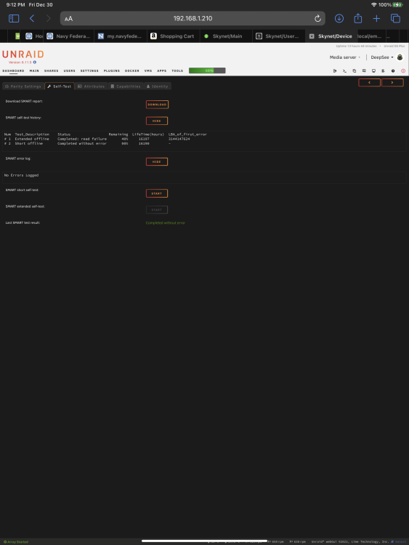Close the Skynet/Device tab with X
This screenshot has height=545, width=409.
pyautogui.click(x=312, y=36)
